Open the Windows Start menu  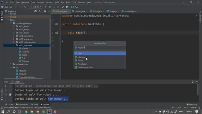point(3,111)
